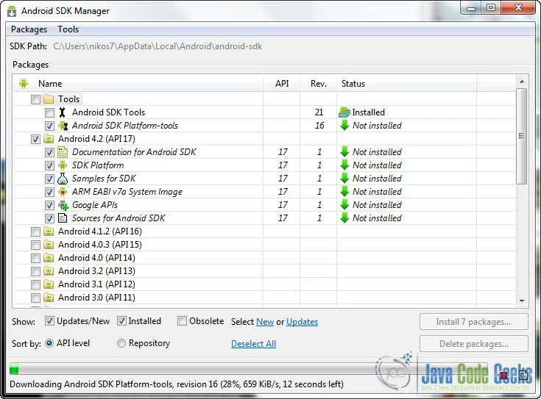Viewport: 541px width, 399px height.
Task: Check the Android 4.0.3 (API 15) checkbox
Action: pyautogui.click(x=35, y=245)
